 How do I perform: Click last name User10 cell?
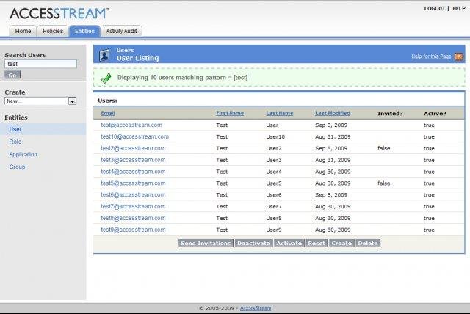tap(275, 136)
